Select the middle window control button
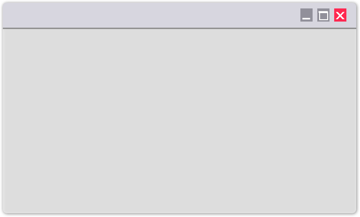The image size is (360, 217). tap(323, 15)
